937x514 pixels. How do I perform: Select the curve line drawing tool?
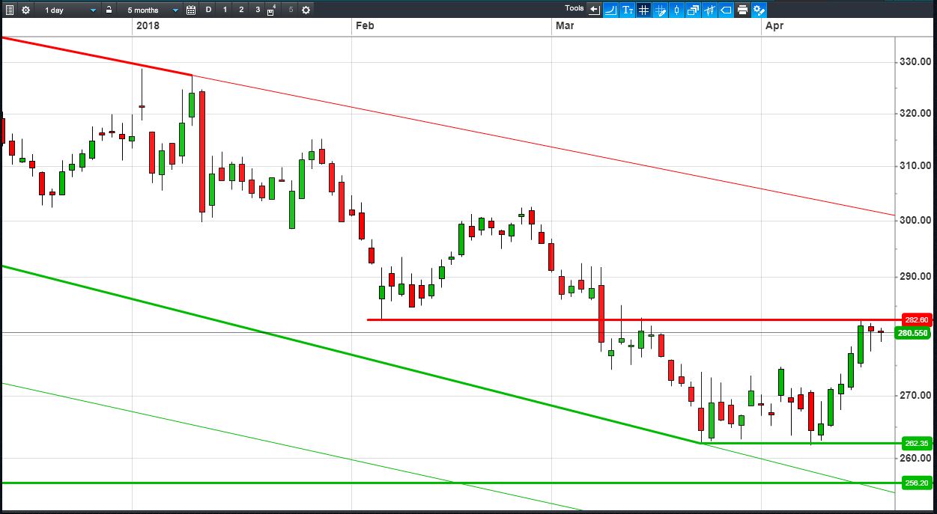pyautogui.click(x=611, y=10)
